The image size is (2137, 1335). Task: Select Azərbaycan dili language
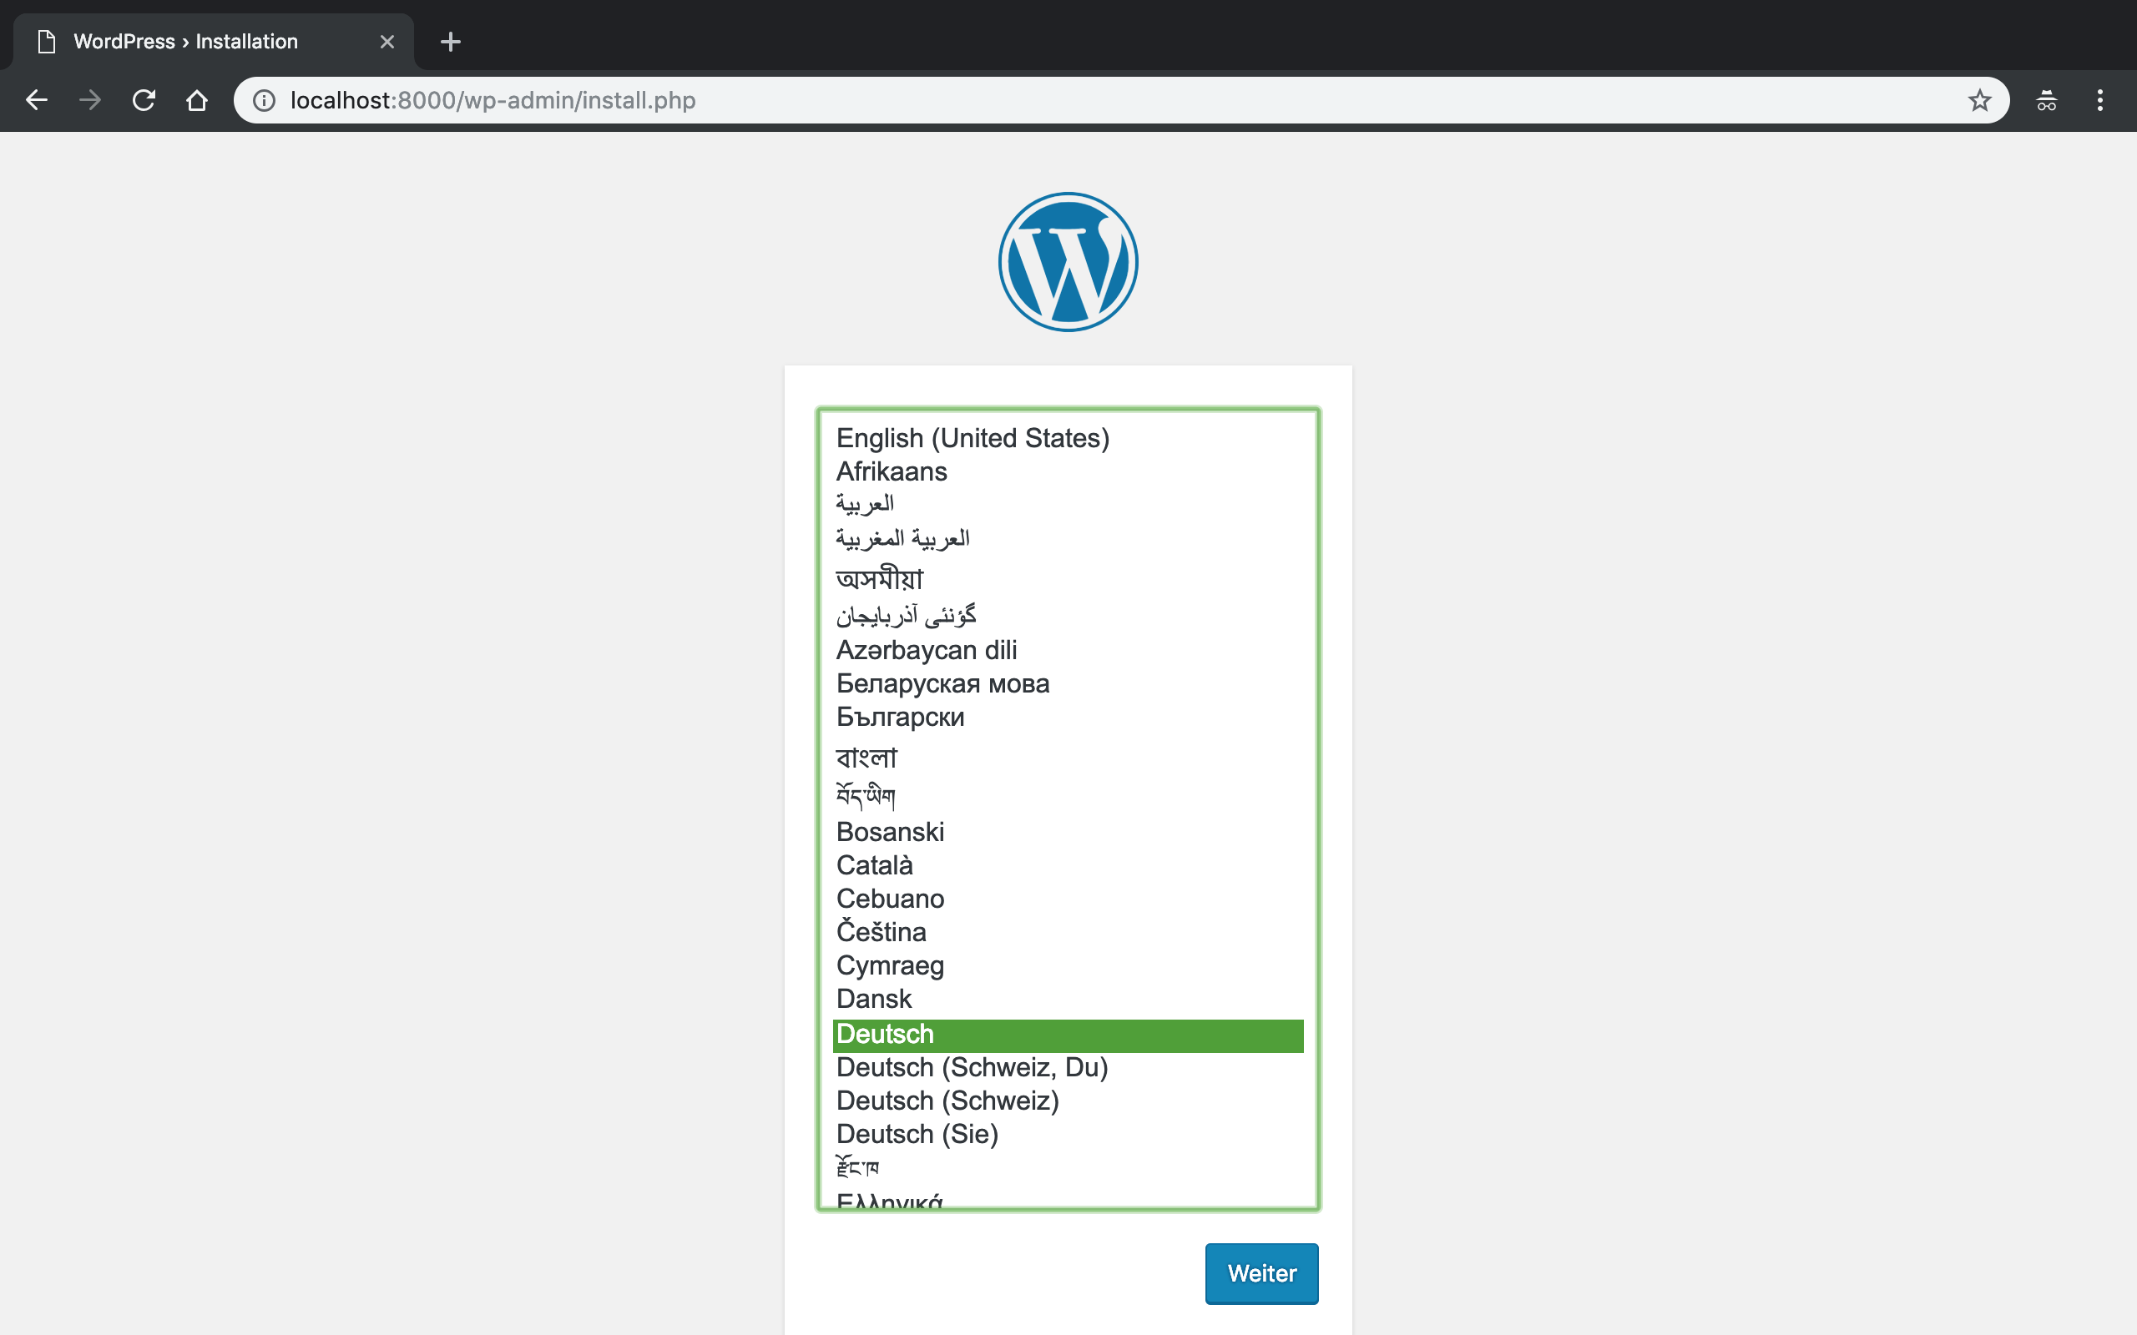pyautogui.click(x=1068, y=650)
